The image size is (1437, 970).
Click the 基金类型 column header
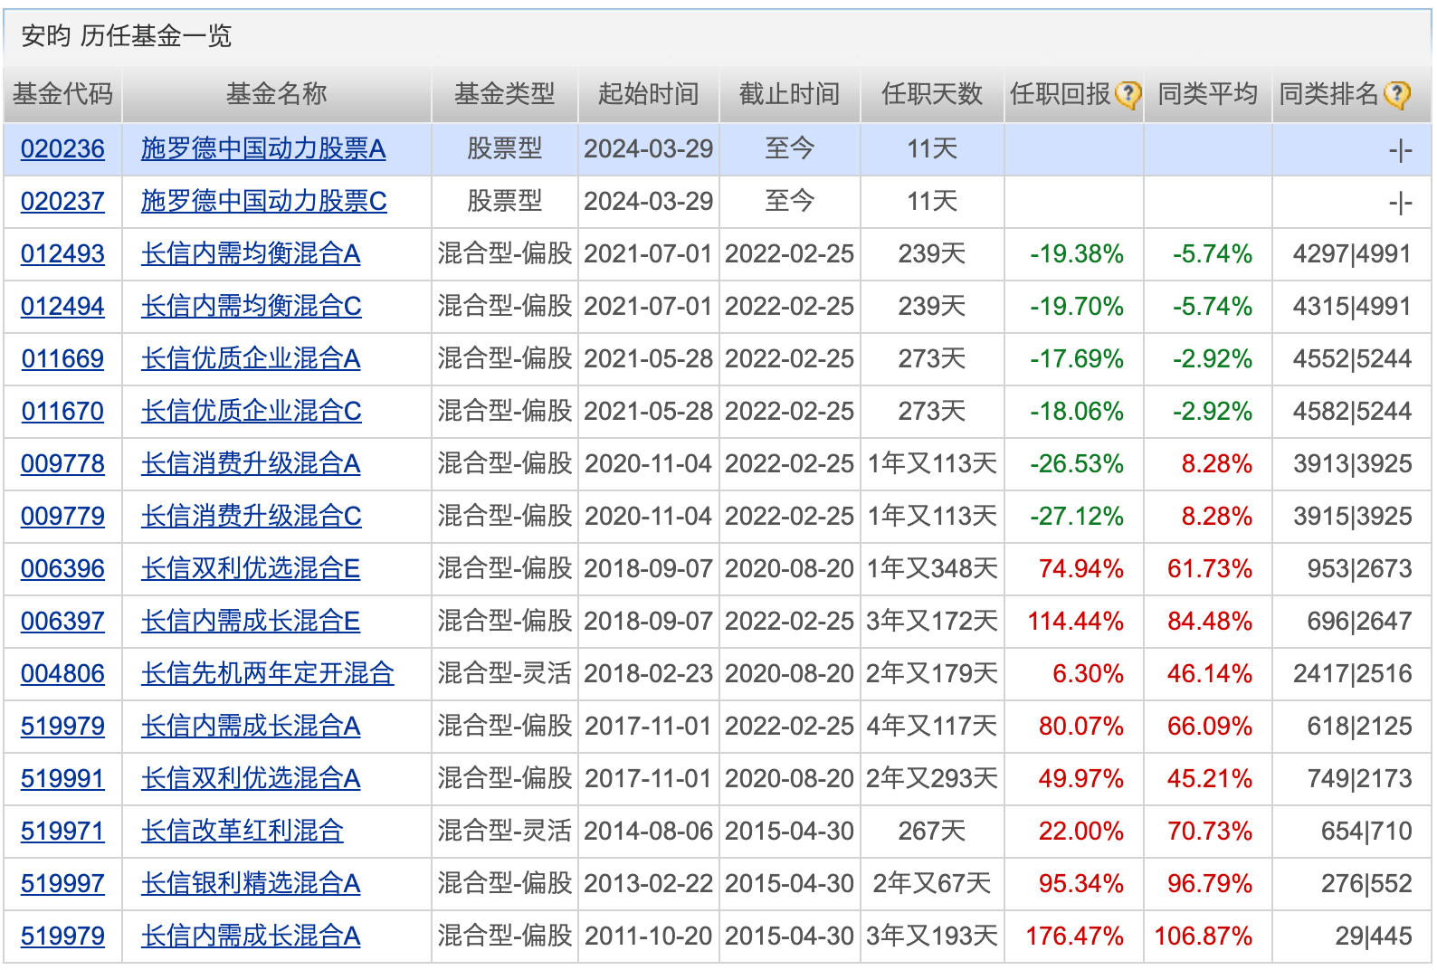[504, 94]
